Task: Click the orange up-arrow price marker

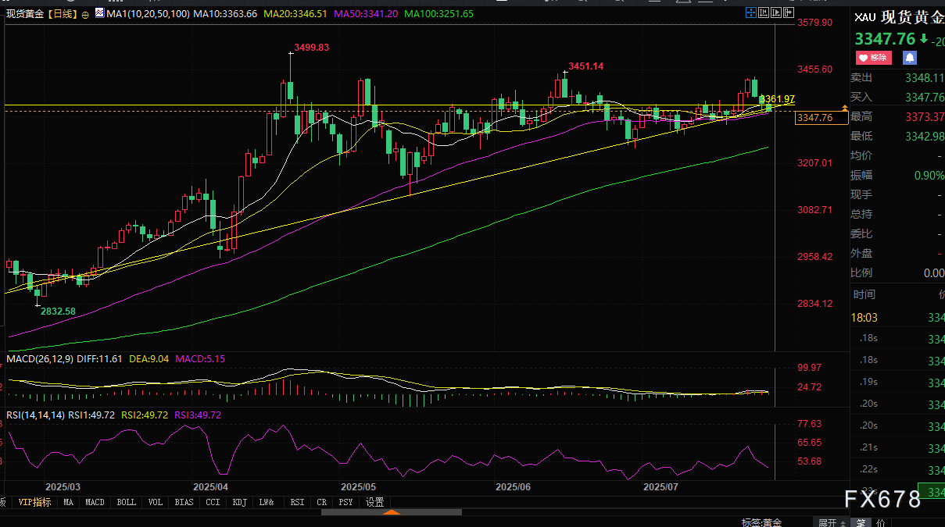Action: pyautogui.click(x=844, y=106)
